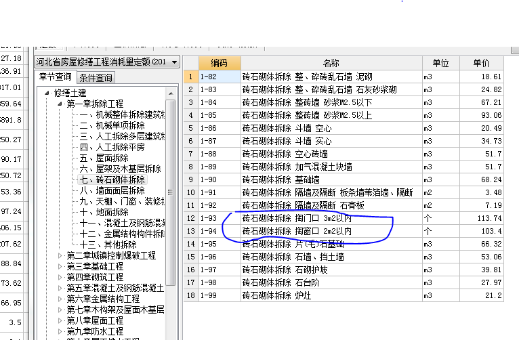Image resolution: width=519 pixels, height=340 pixels.
Task: Select 七、砖石砌体拆除 tree item
Action: click(112, 179)
